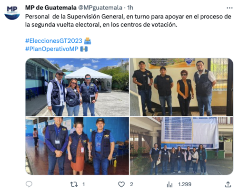Open the #PlanOperativoMP hashtag
The image size is (238, 191).
point(52,49)
